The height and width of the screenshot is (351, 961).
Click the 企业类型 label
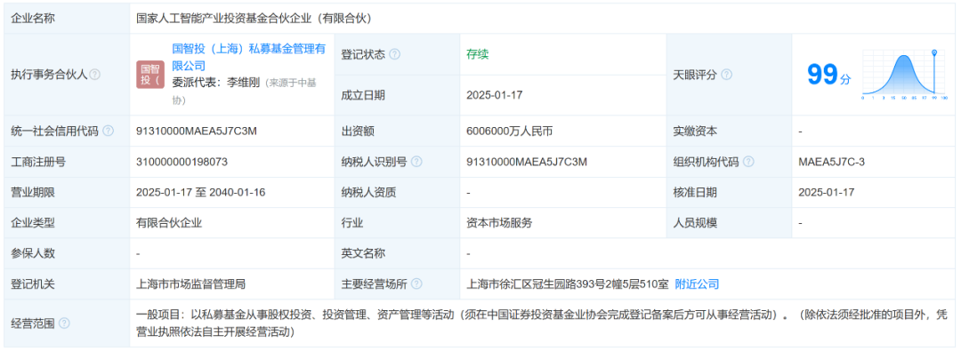[x=33, y=223]
